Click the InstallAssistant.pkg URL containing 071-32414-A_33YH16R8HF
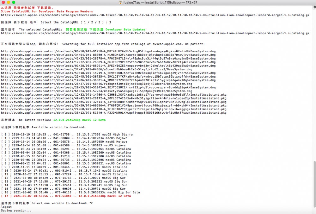316x214 pixels. (114, 102)
